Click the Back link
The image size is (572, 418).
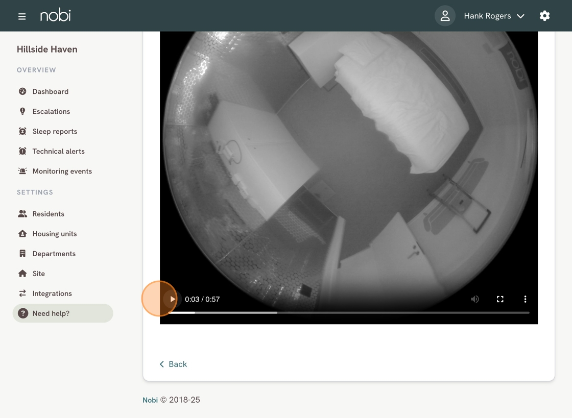[x=173, y=364]
